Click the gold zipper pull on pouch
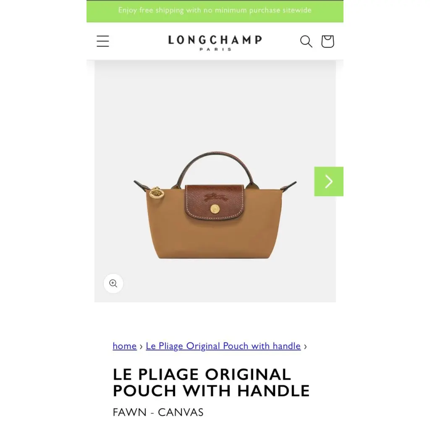Screen dimensions: 430x430 pyautogui.click(x=157, y=192)
